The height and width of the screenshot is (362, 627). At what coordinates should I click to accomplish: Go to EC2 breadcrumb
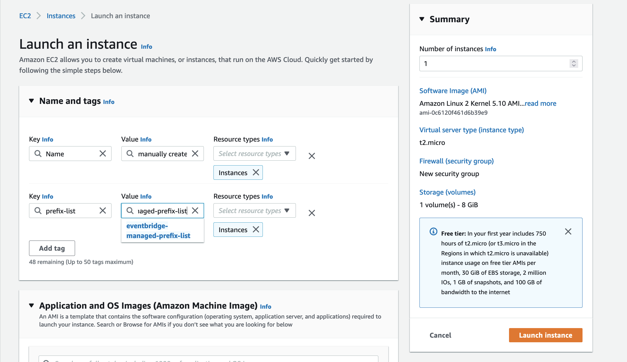(25, 16)
